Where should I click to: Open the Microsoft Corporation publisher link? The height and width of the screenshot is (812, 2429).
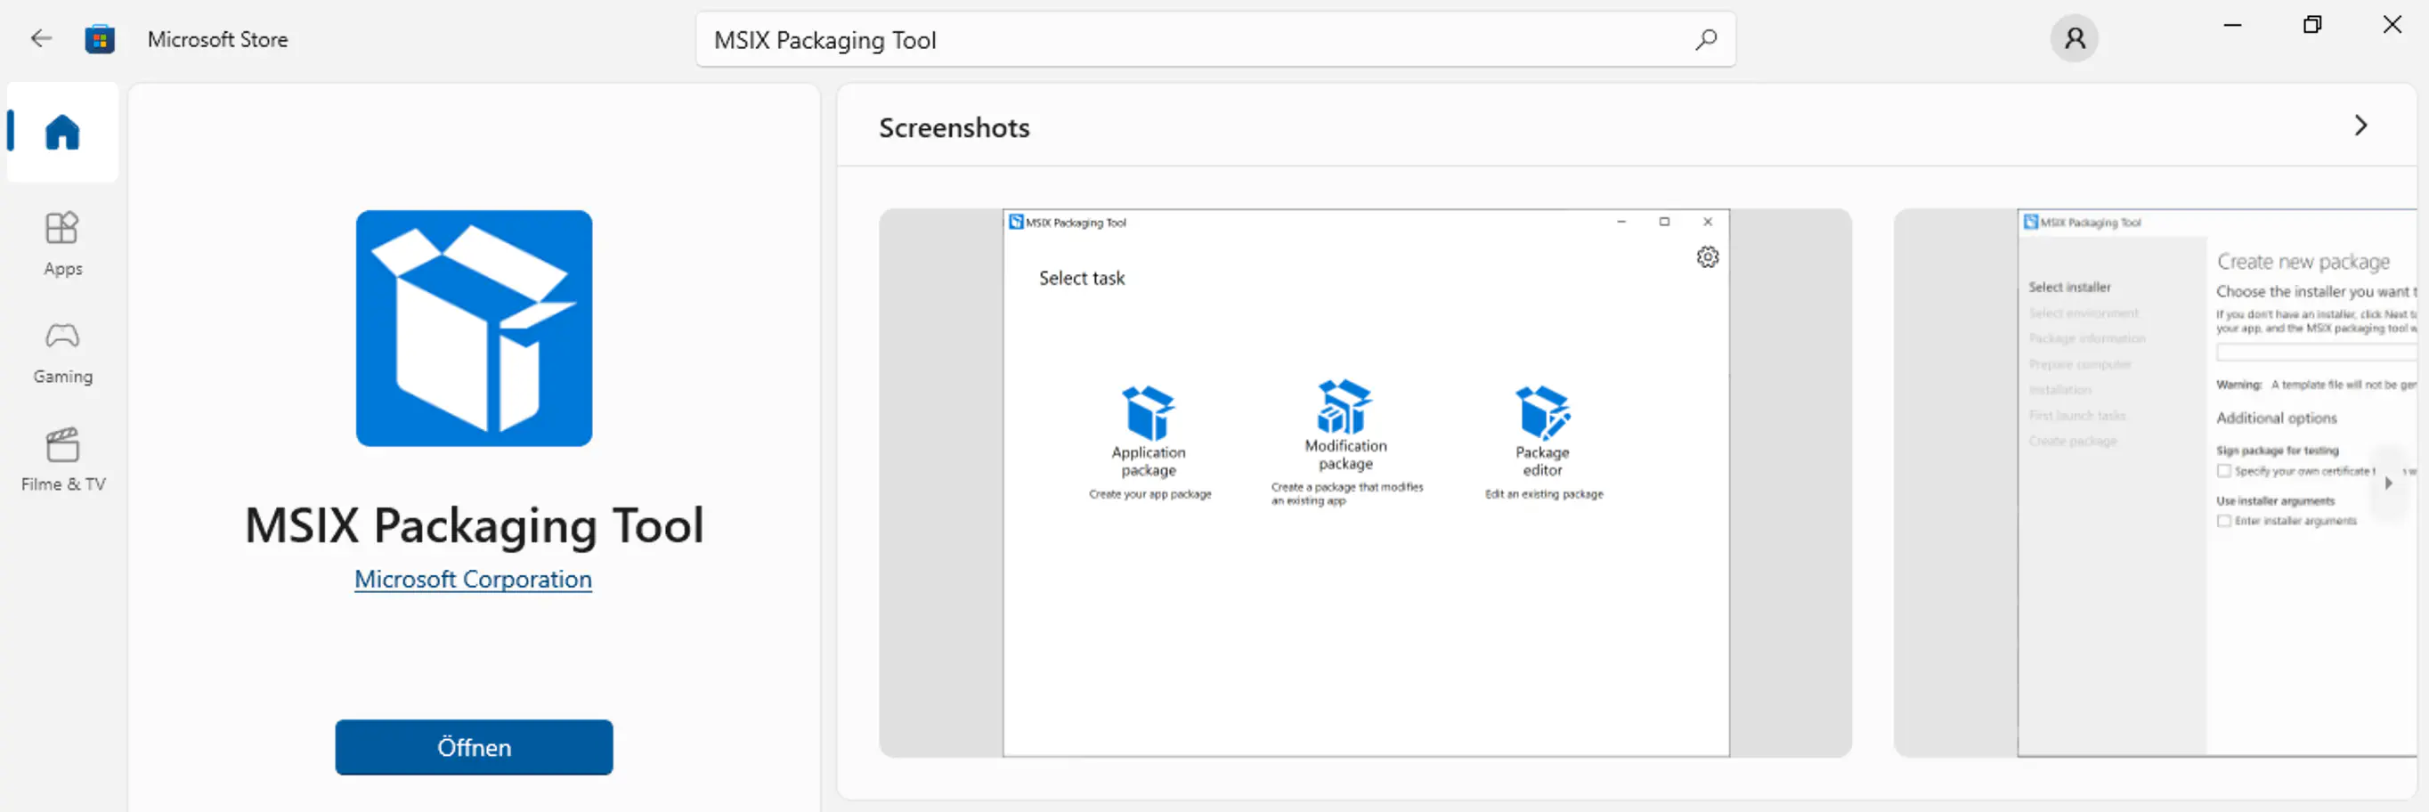coord(474,579)
